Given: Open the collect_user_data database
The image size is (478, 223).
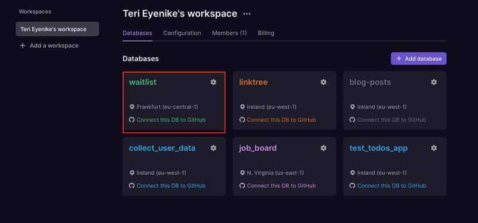Looking at the screenshot, I should pos(162,148).
